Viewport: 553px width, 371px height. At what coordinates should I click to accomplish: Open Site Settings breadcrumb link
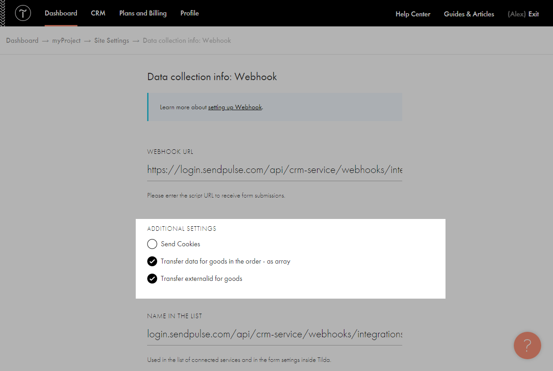tap(112, 41)
